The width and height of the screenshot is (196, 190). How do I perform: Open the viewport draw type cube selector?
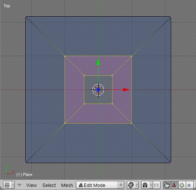[133, 185]
